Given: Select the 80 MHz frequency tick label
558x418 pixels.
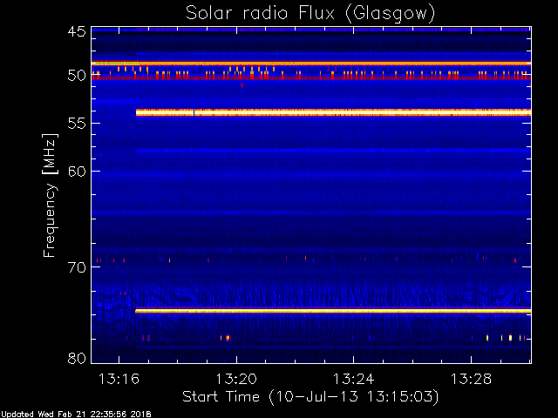Looking at the screenshot, I should pyautogui.click(x=76, y=358).
